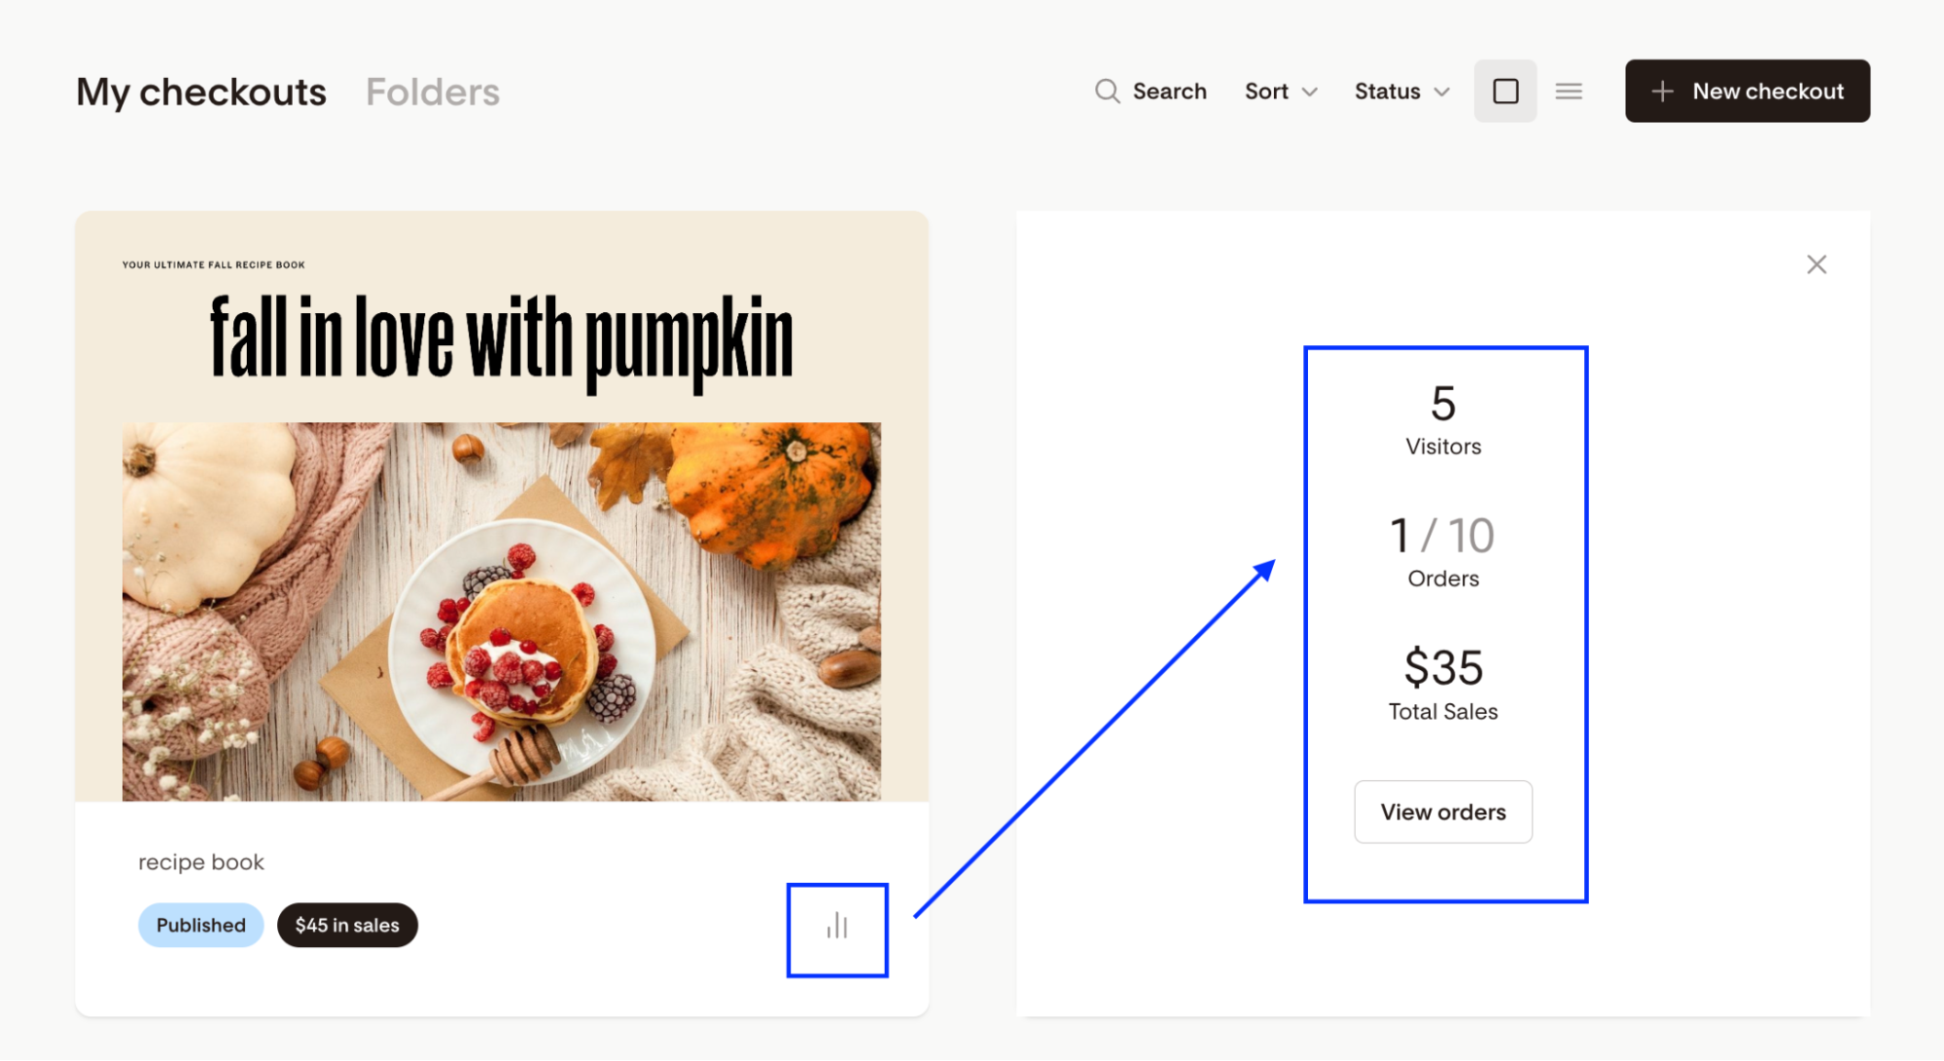
Task: Click the Status chevron arrow
Action: (1442, 92)
